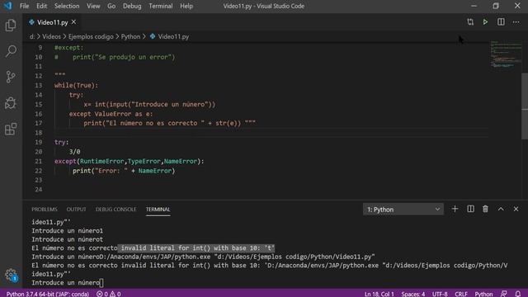Viewport: 528px width, 297px height.
Task: Switch to the PROBLEMS panel tab
Action: click(x=45, y=210)
